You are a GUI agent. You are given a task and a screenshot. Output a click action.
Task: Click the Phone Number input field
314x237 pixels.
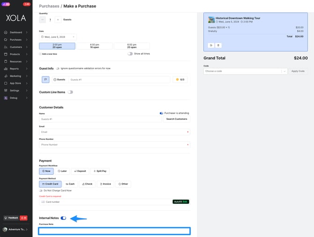coord(114,145)
